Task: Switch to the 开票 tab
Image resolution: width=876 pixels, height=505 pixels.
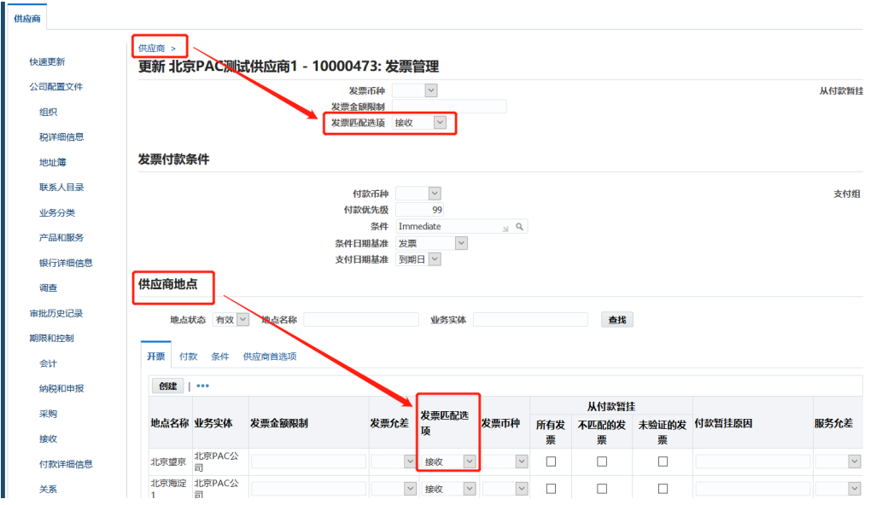Action: tap(156, 356)
